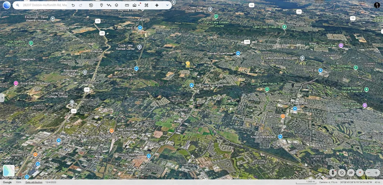Screen dimensions: 383x185
Task: Zoom out with the minus button
Action: [x=369, y=173]
